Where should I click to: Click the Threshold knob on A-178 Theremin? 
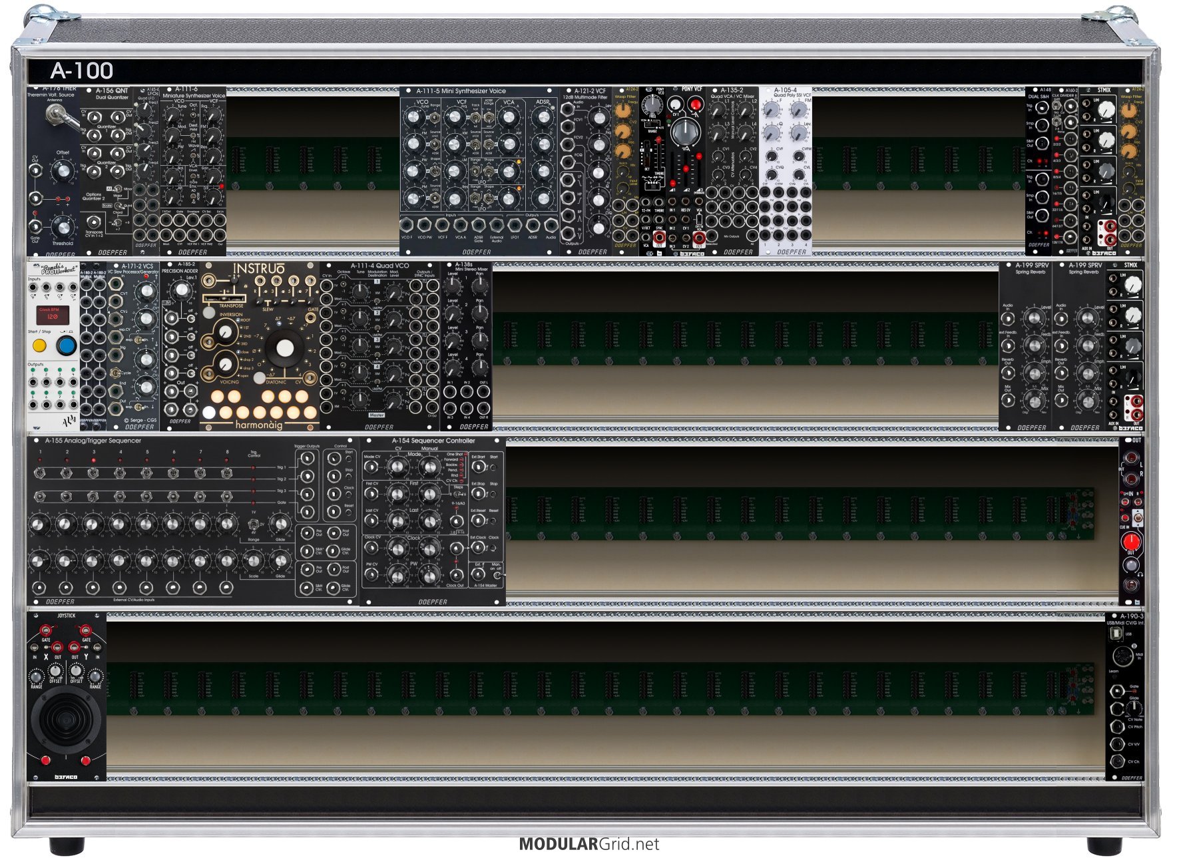[x=63, y=227]
